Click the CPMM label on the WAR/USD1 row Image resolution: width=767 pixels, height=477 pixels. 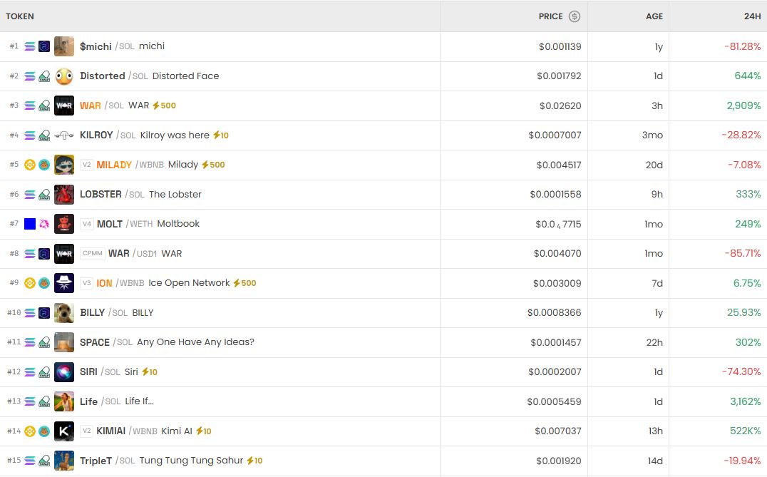[x=93, y=254]
